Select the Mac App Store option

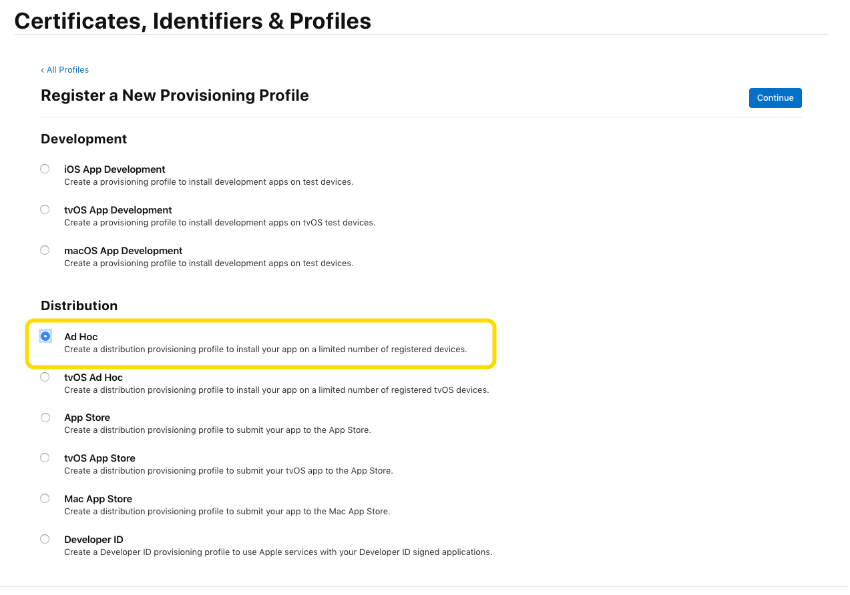click(44, 498)
